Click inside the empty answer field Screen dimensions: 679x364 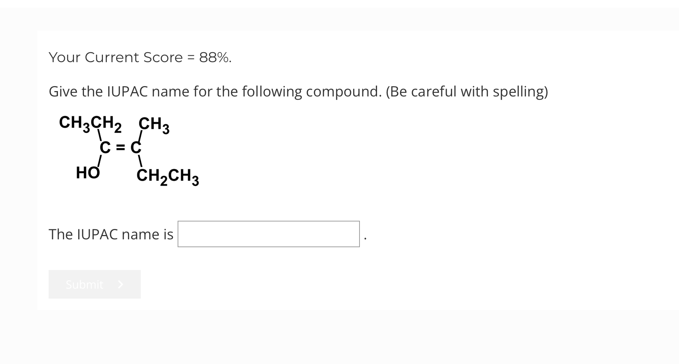click(268, 234)
